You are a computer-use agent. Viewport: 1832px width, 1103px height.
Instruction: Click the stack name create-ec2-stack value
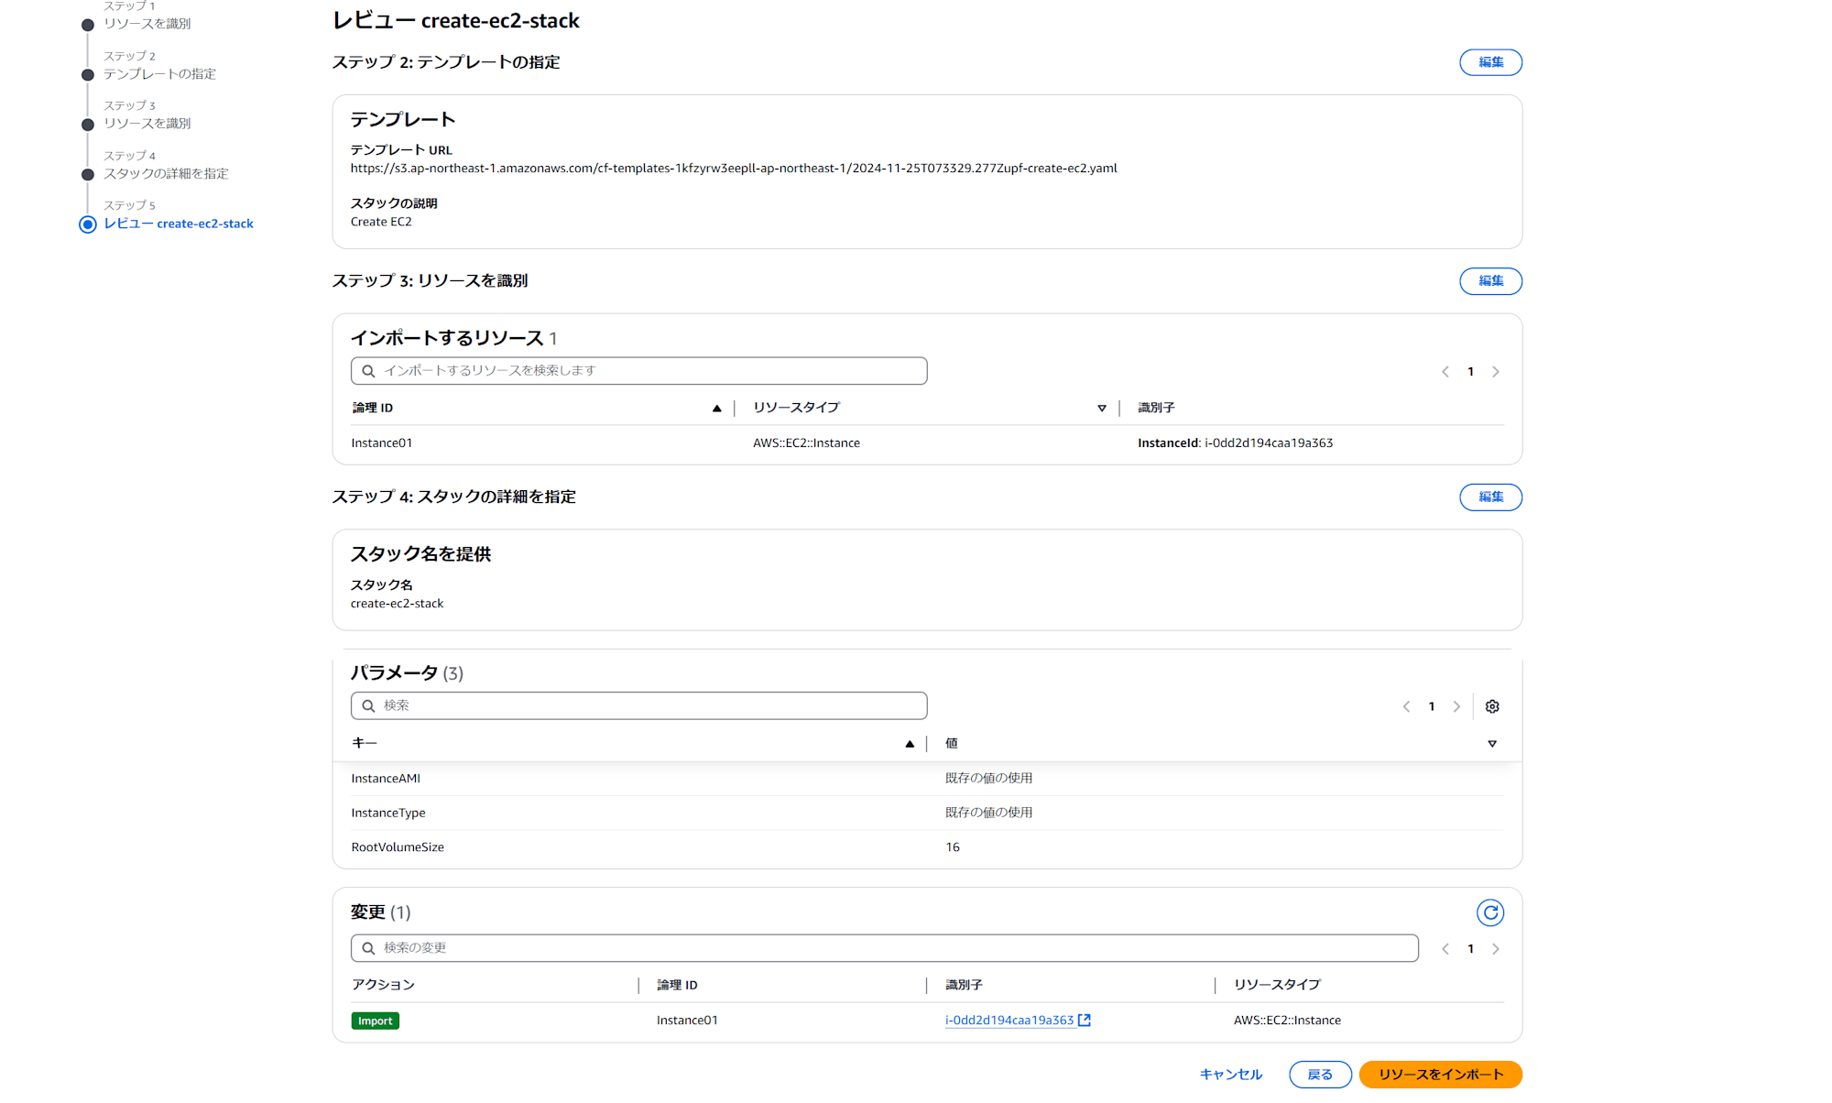tap(397, 604)
